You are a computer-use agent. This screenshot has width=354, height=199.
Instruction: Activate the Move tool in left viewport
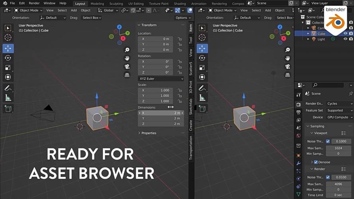pyautogui.click(x=8, y=49)
